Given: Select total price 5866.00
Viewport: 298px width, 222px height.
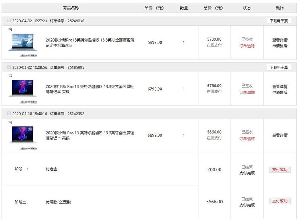Looking at the screenshot, I should 214,132.
